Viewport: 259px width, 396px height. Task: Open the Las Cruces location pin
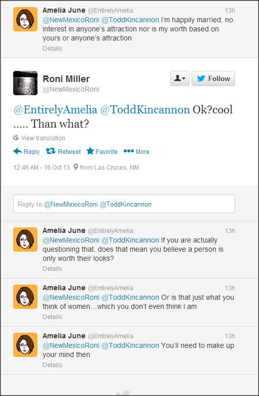(x=76, y=167)
